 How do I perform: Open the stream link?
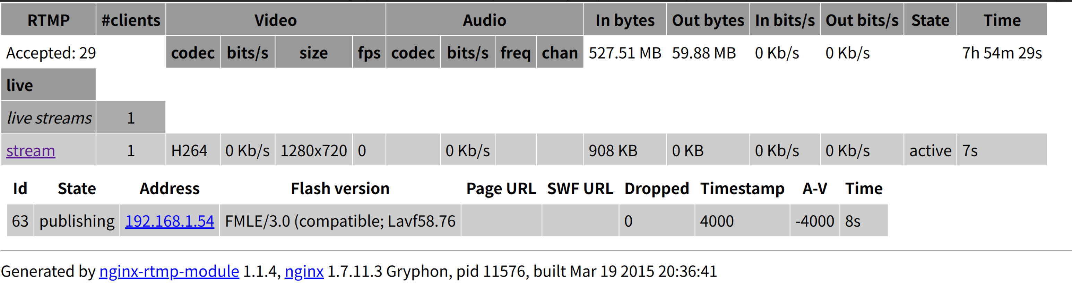pyautogui.click(x=31, y=151)
